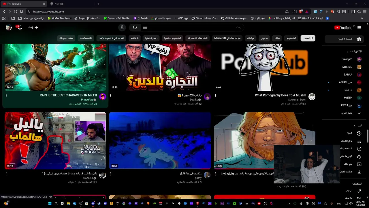Toggle browser sidebar panel
The height and width of the screenshot is (208, 369).
[x=353, y=12]
